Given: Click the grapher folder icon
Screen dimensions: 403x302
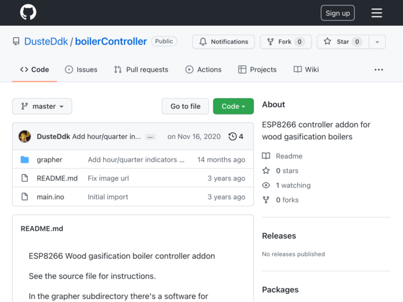Looking at the screenshot, I should coord(25,160).
